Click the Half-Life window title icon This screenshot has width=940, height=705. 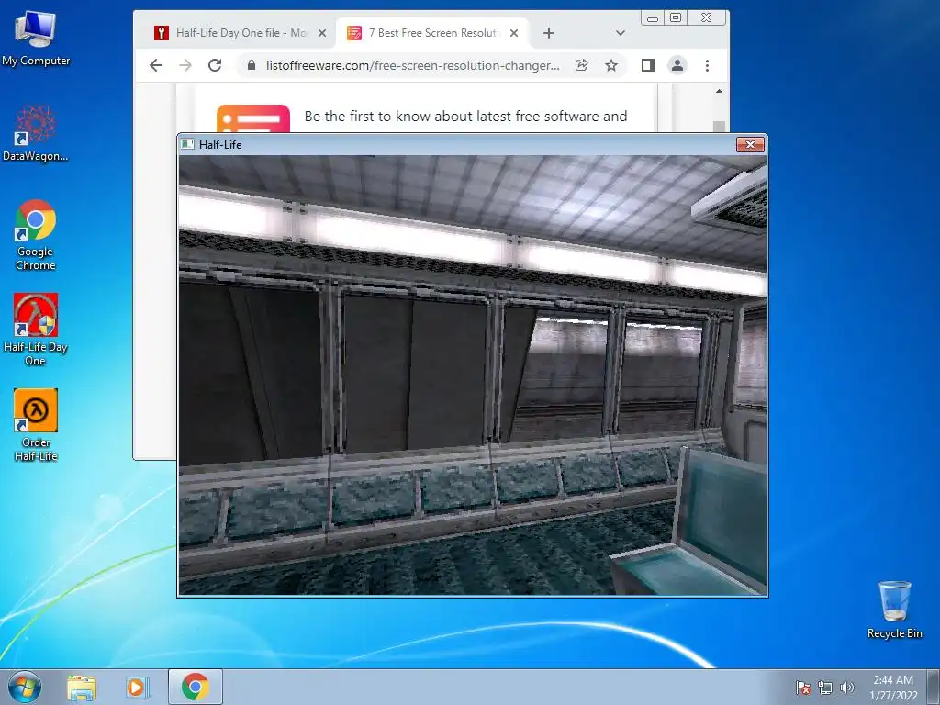point(187,144)
